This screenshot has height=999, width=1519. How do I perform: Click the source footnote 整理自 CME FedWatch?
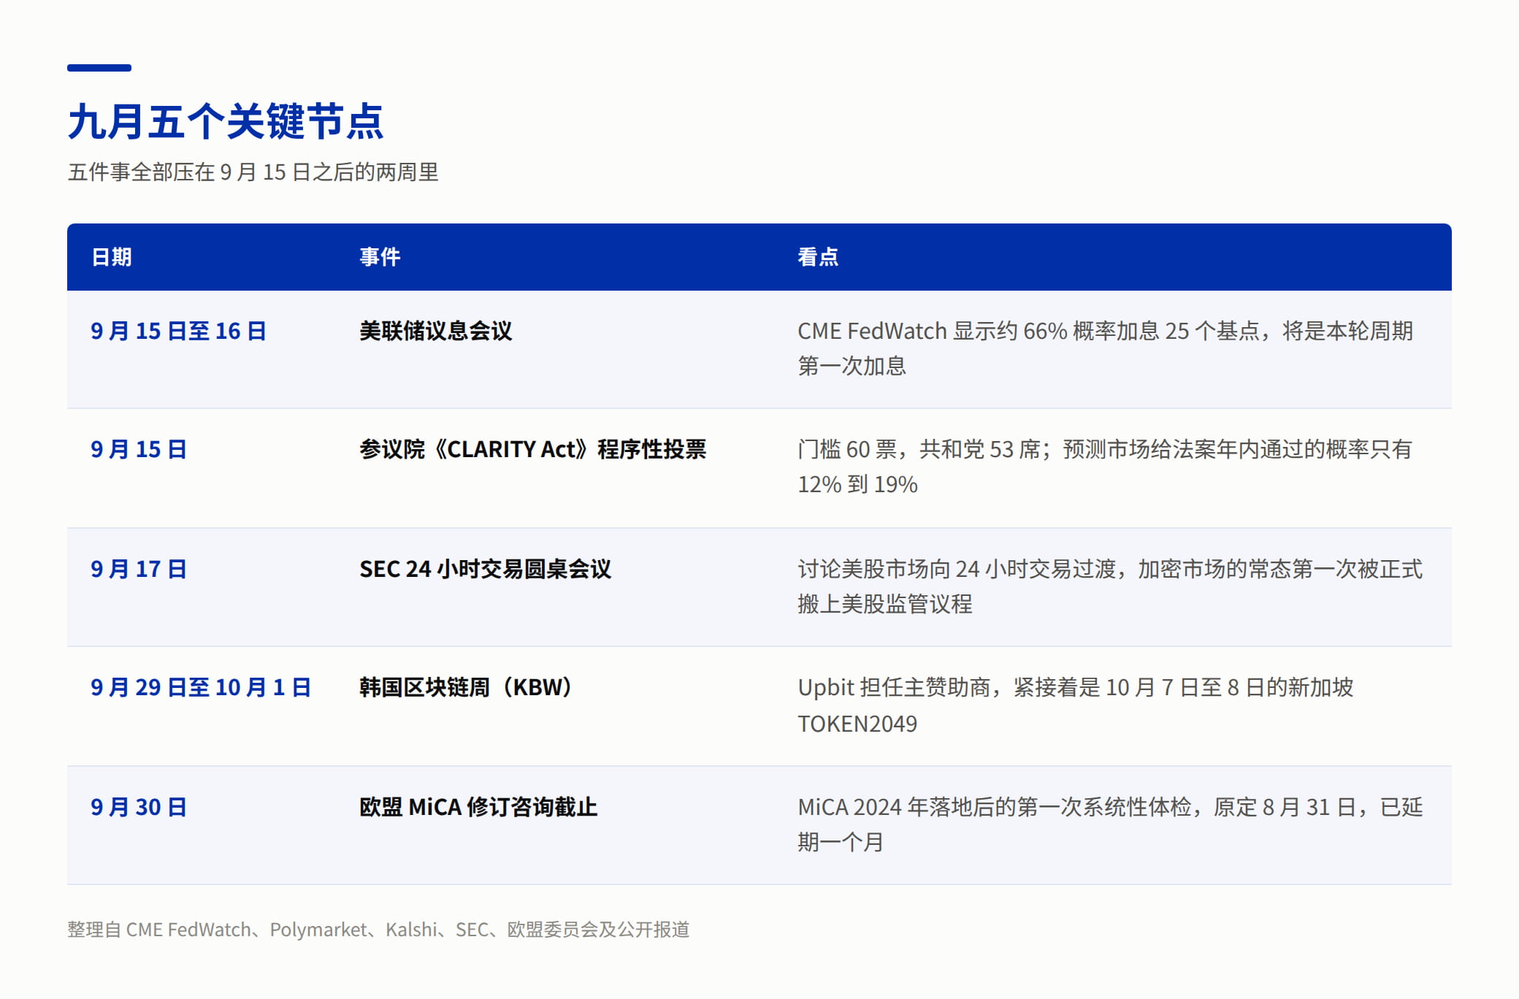click(378, 930)
